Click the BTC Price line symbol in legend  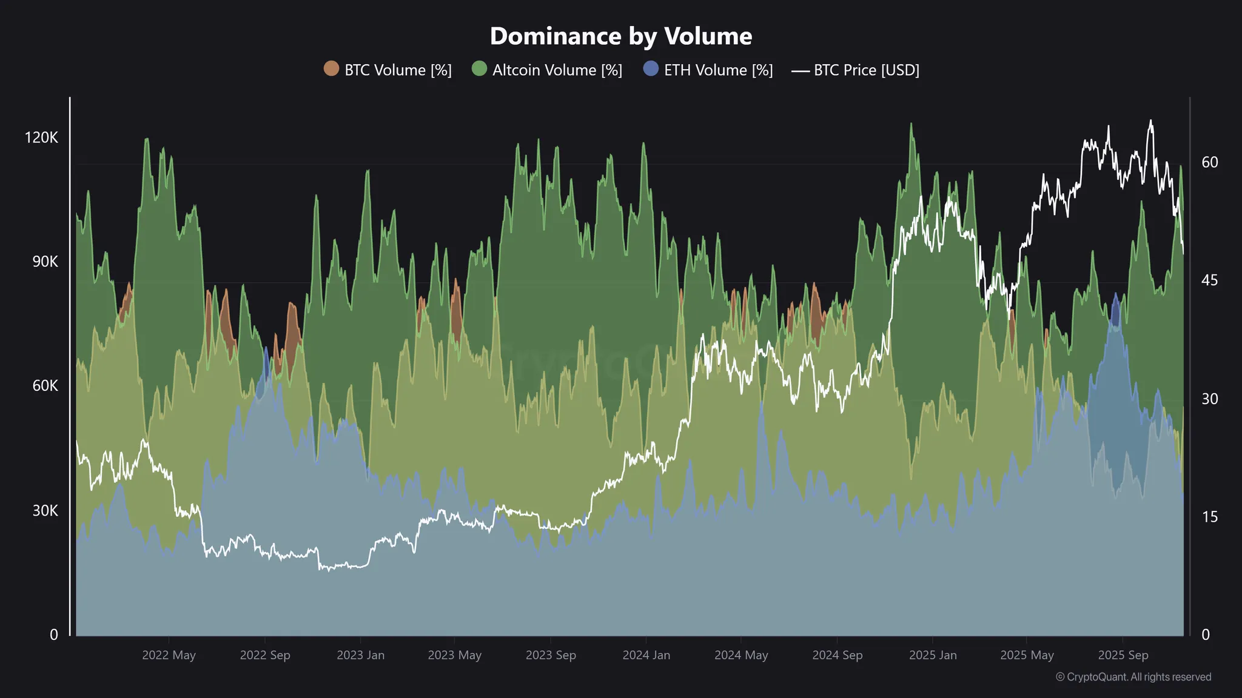pos(802,70)
